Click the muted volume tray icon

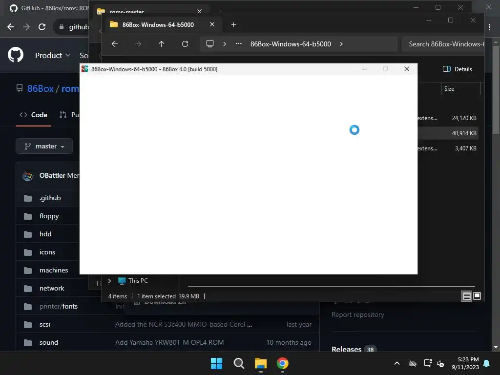(440, 363)
